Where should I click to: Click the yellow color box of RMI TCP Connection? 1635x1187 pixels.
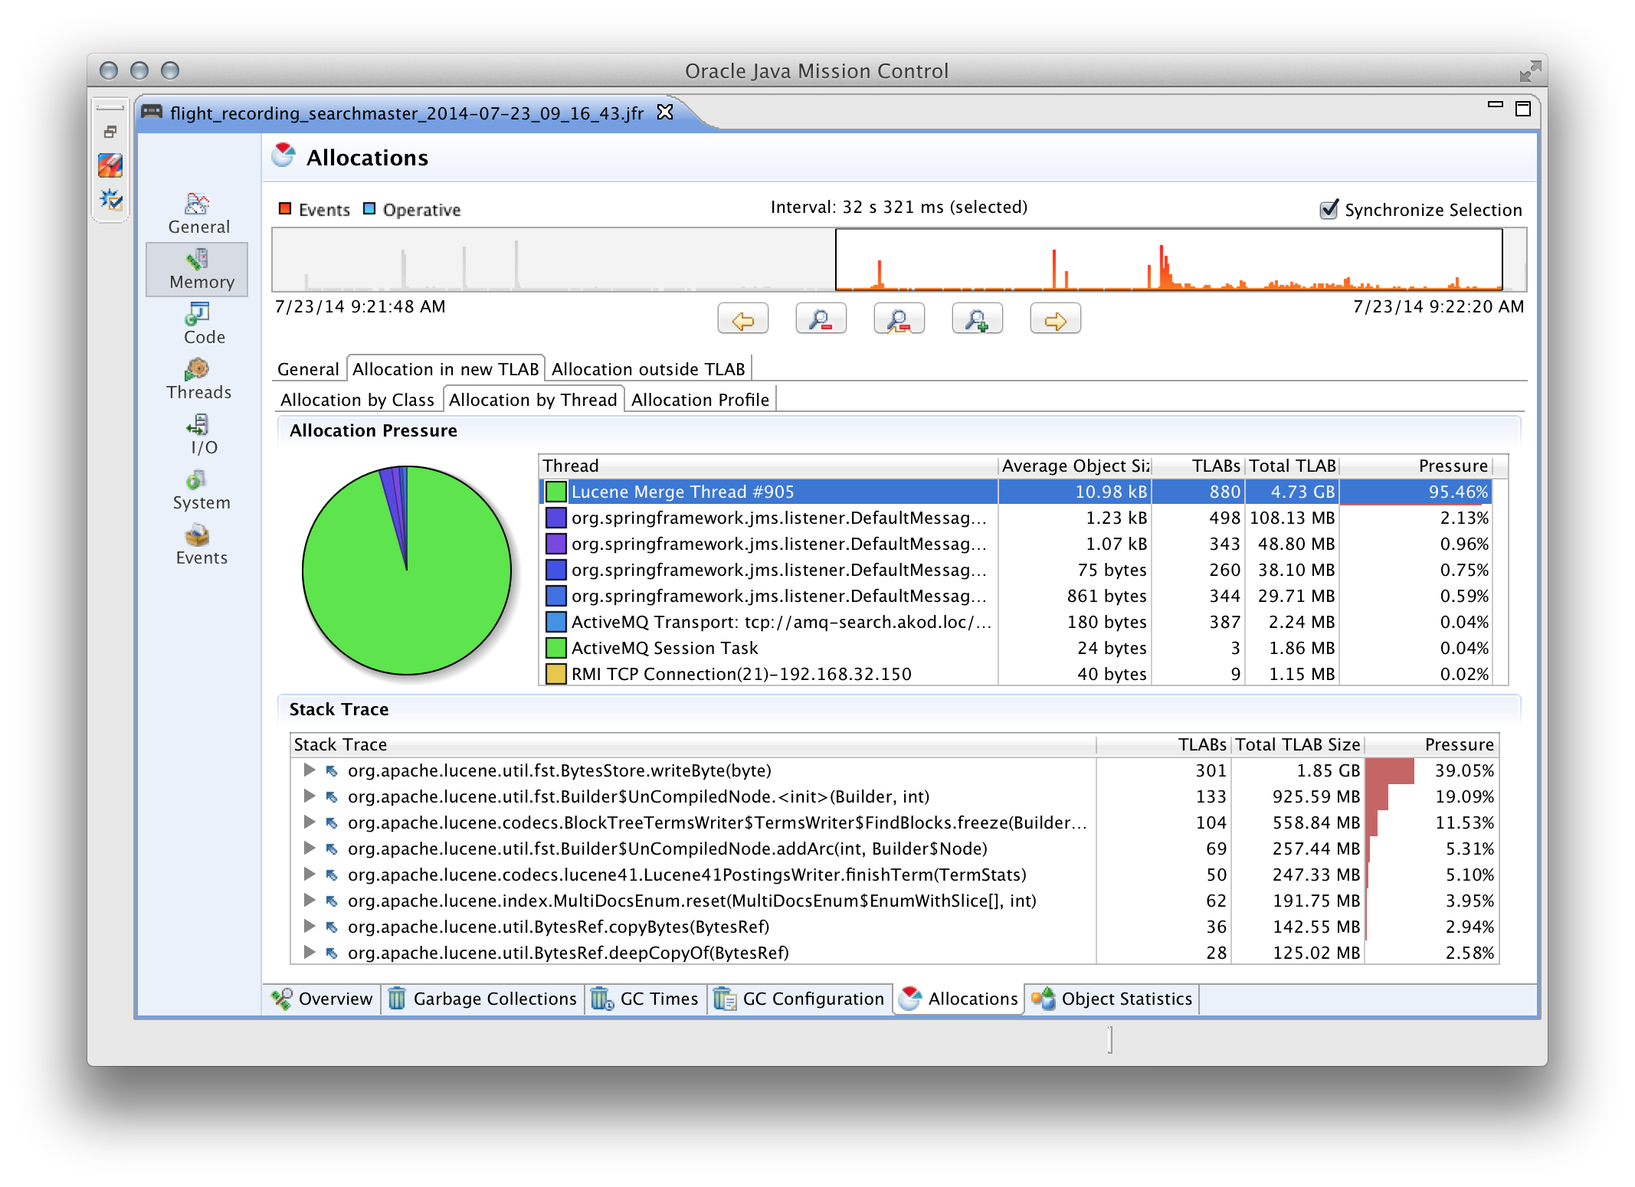(556, 674)
